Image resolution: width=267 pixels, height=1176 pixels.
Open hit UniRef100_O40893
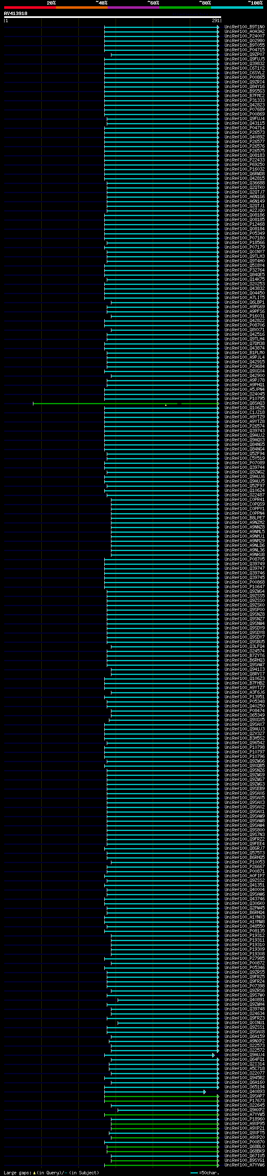244,1092
